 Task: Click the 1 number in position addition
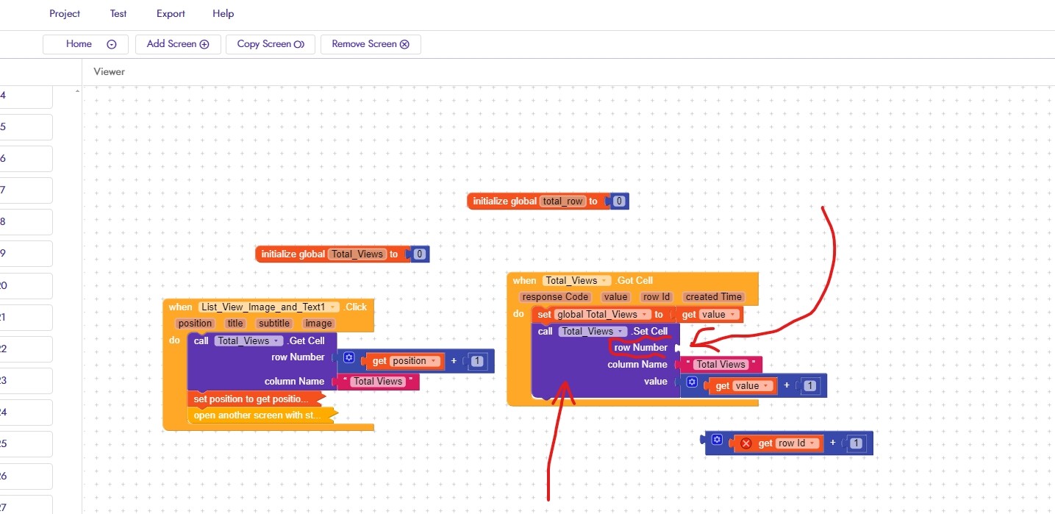pos(476,361)
